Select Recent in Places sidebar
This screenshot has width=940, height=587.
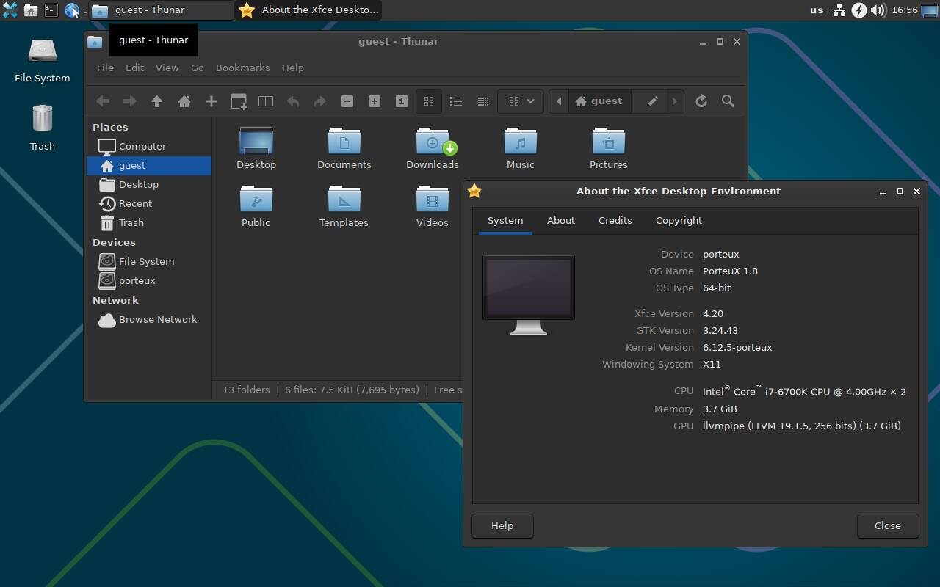(149, 203)
